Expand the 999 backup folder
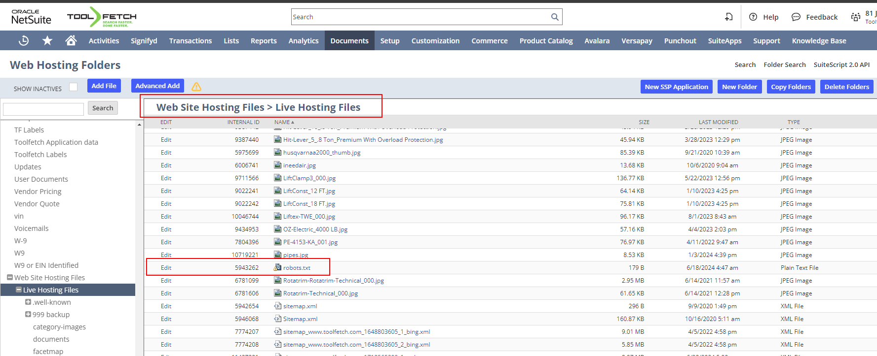Image resolution: width=877 pixels, height=356 pixels. click(28, 315)
